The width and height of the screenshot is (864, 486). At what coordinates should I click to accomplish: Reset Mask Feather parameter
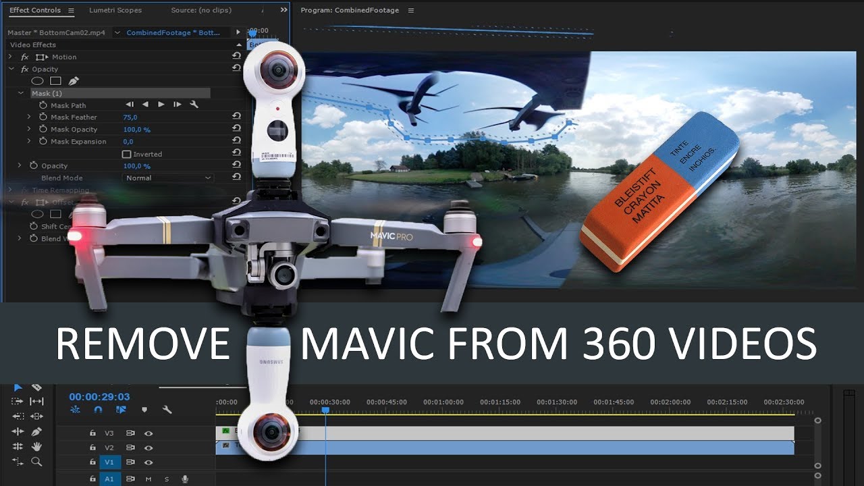click(236, 117)
